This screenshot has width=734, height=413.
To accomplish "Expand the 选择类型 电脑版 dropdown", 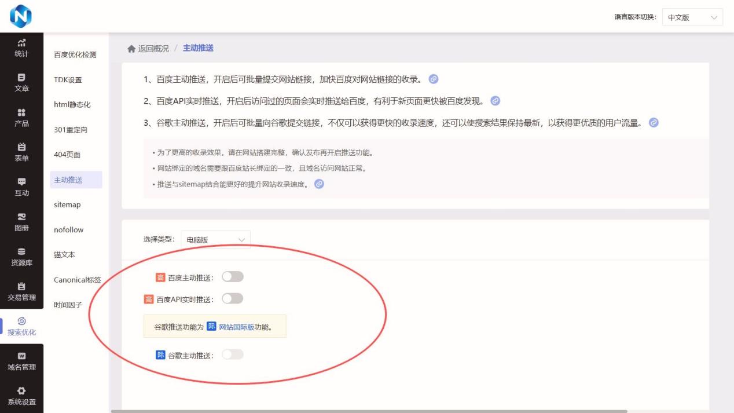I will [215, 239].
